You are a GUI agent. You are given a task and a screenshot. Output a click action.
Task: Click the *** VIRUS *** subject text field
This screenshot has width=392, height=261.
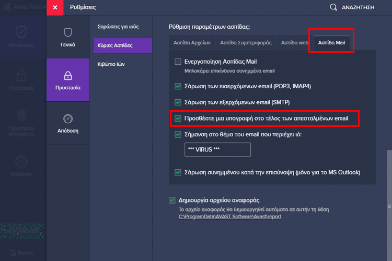click(217, 150)
